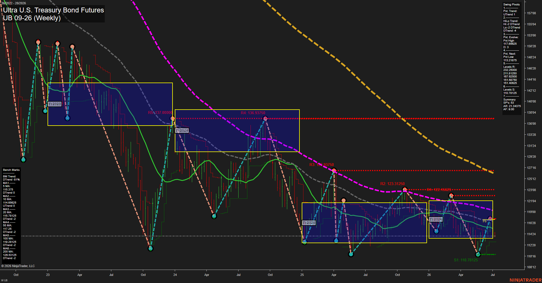542x283 pixels.
Task: Click the NINJATRADER logo
Action: [x=525, y=280]
